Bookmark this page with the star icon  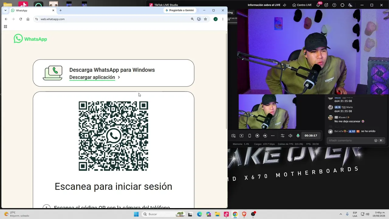[x=205, y=19]
